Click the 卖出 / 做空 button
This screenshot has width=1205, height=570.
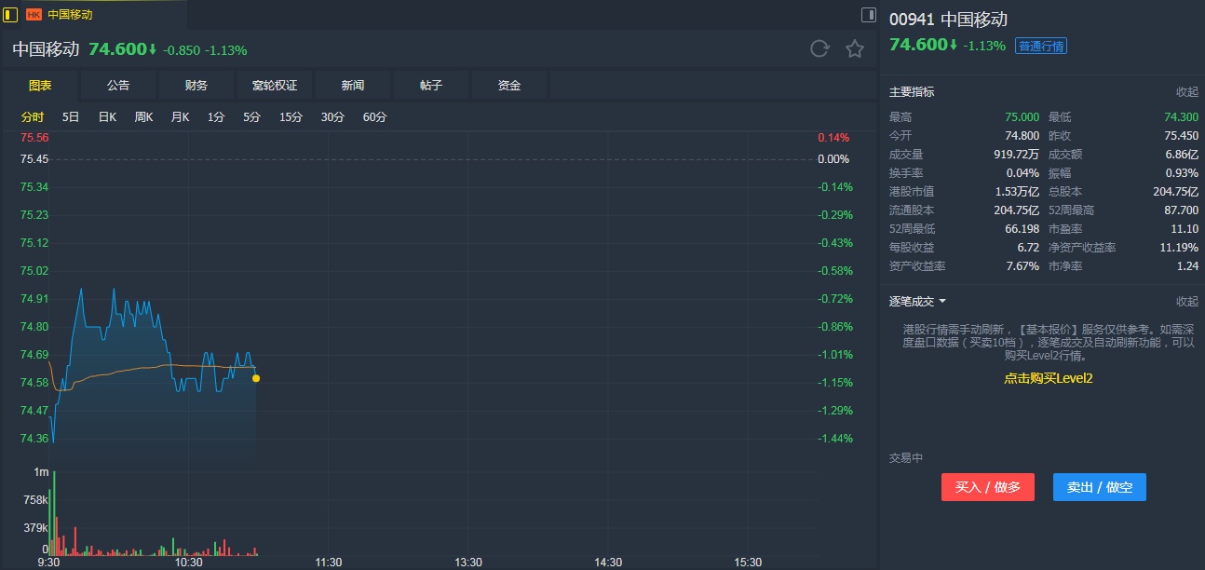[x=1099, y=487]
